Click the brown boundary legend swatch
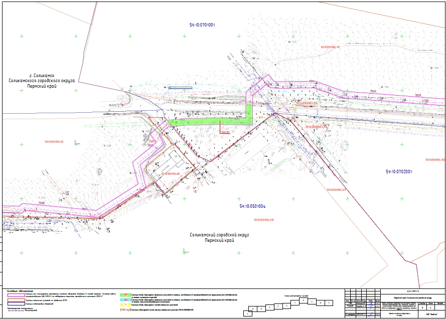Screen dimensions: 446x319 pyautogui.click(x=16, y=300)
